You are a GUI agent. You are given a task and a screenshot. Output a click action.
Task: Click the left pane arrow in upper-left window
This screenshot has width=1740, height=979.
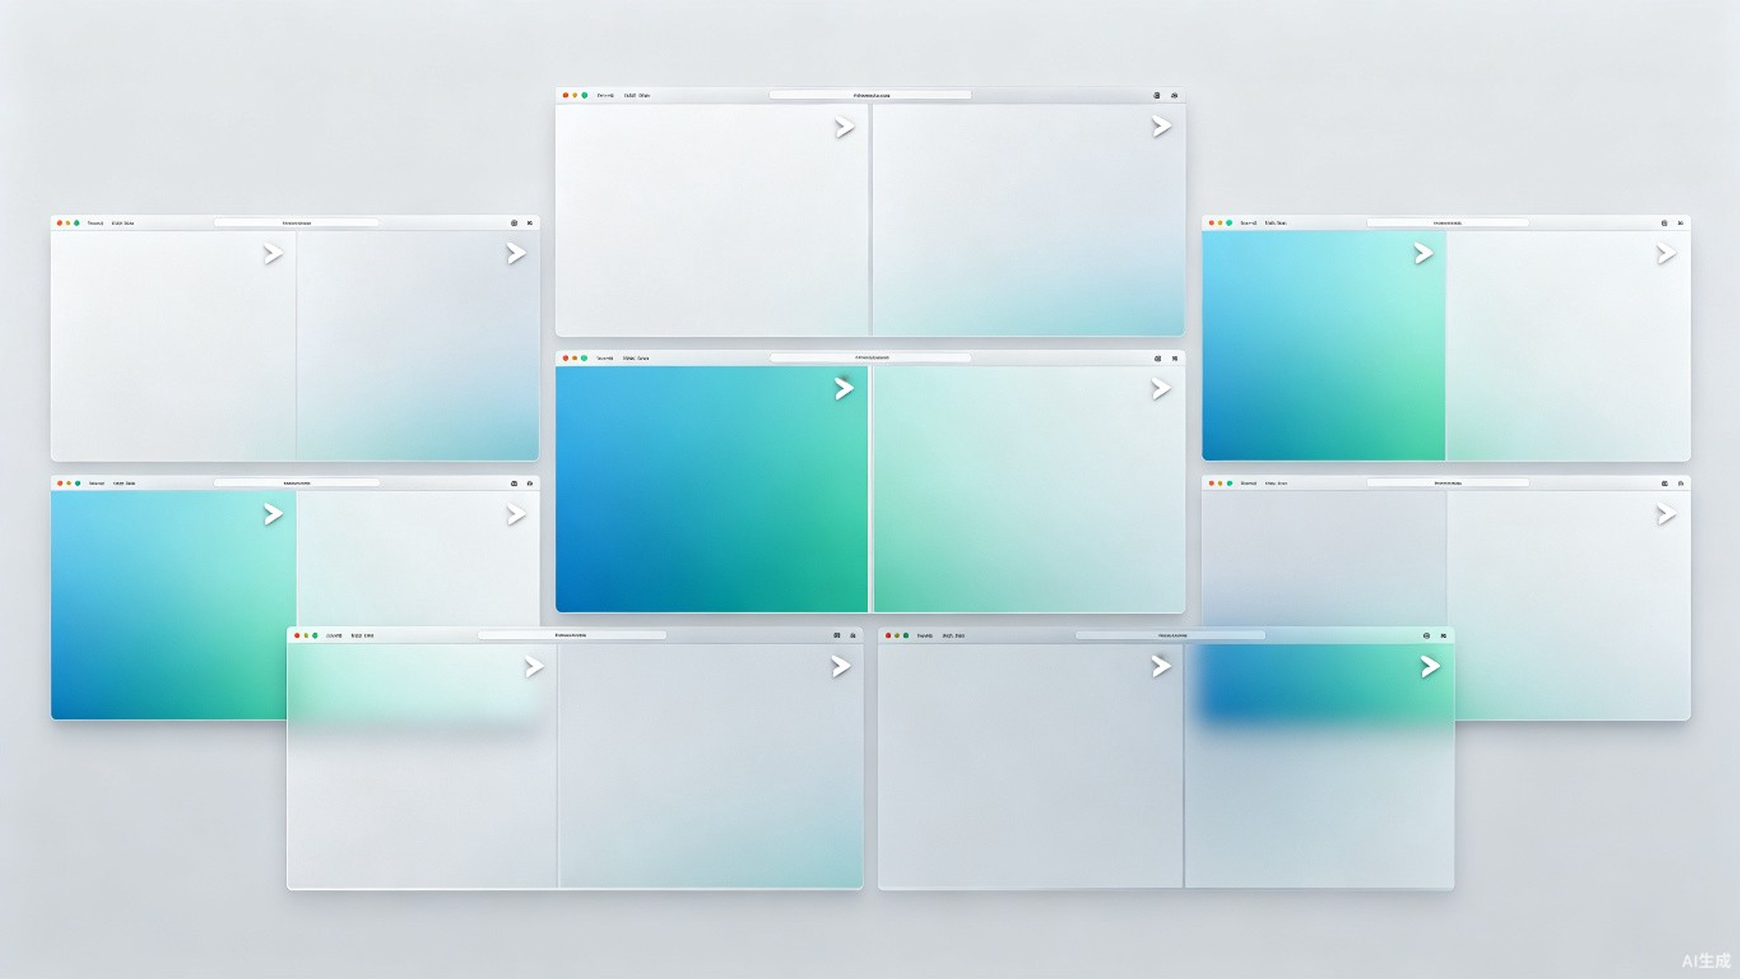click(x=273, y=254)
